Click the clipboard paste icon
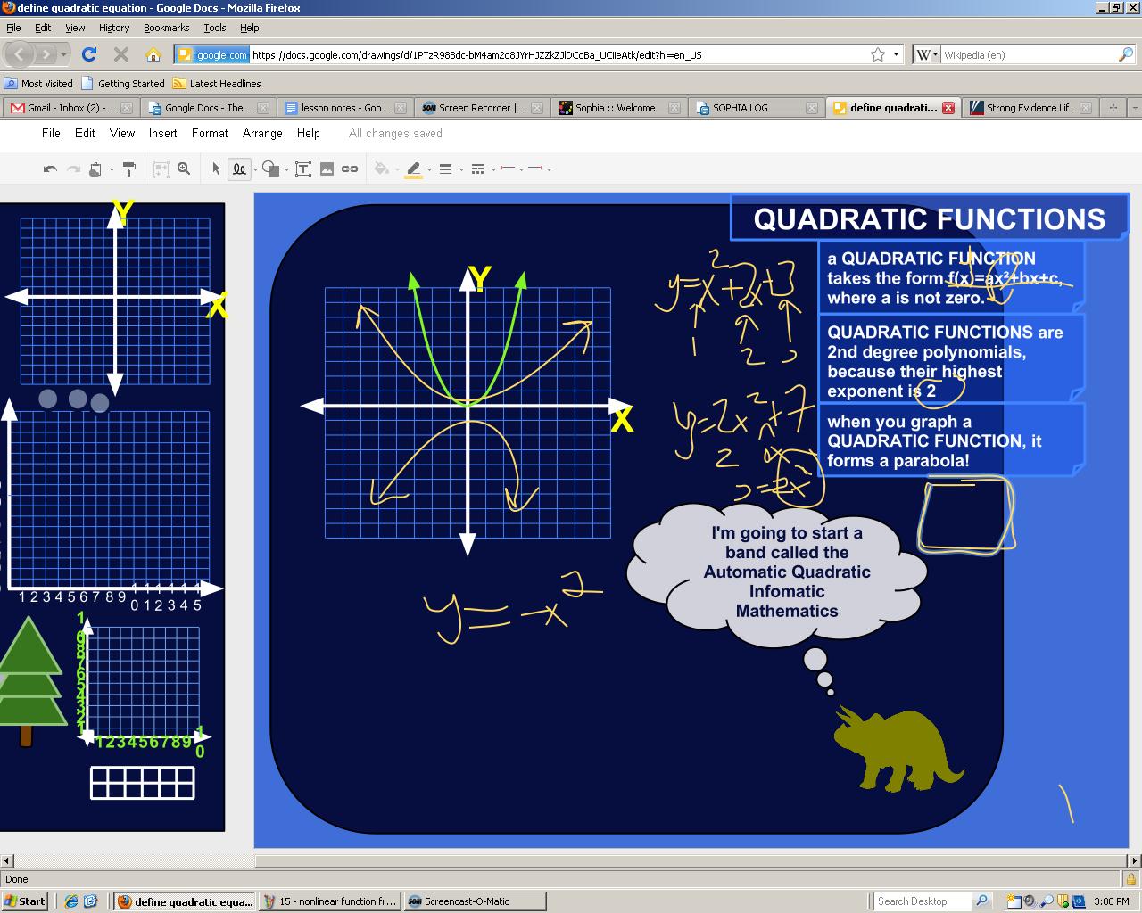The image size is (1142, 913). point(95,169)
